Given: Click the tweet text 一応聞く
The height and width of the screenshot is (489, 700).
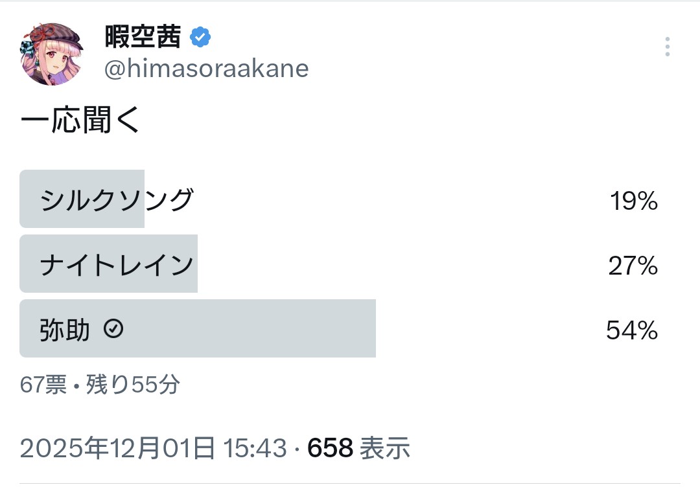Looking at the screenshot, I should pos(81,121).
